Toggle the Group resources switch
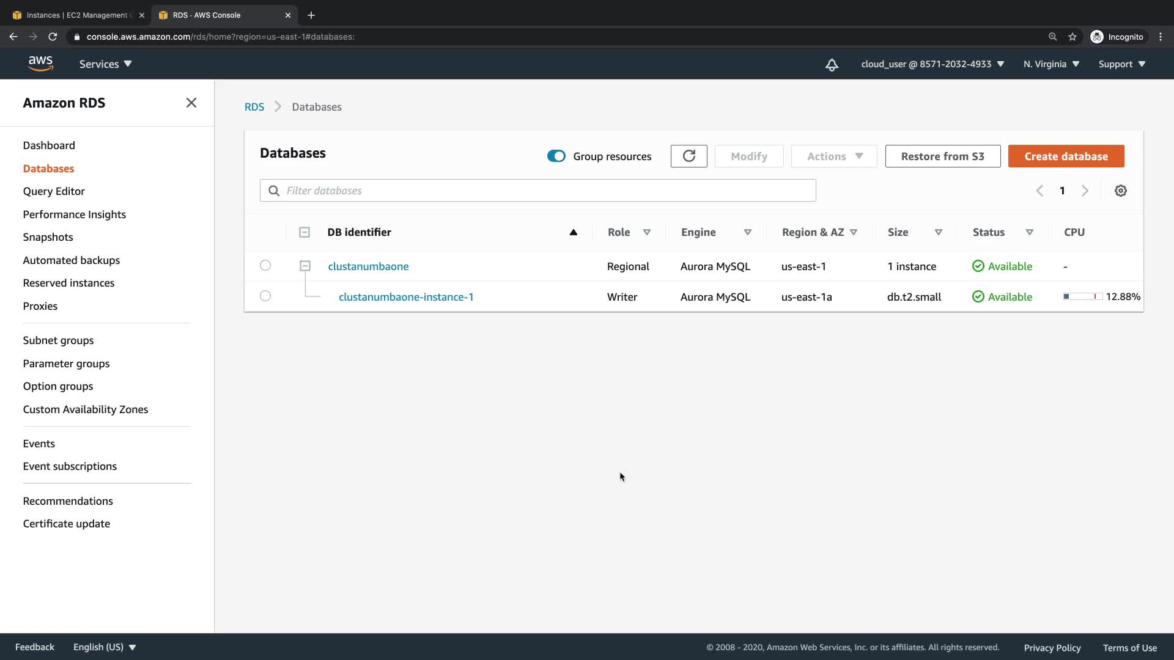This screenshot has width=1174, height=660. [556, 156]
